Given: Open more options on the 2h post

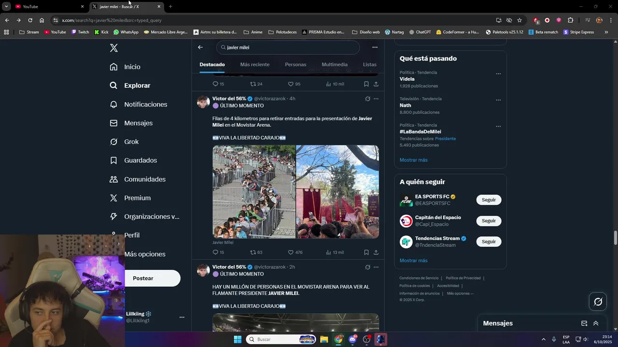Looking at the screenshot, I should coord(376,267).
